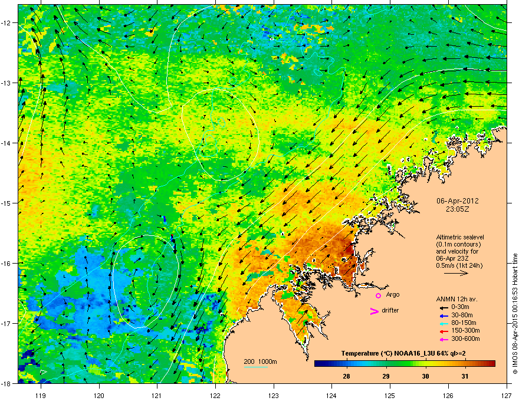
Task: Click latitude axis label -12
Action: (x=6, y=22)
